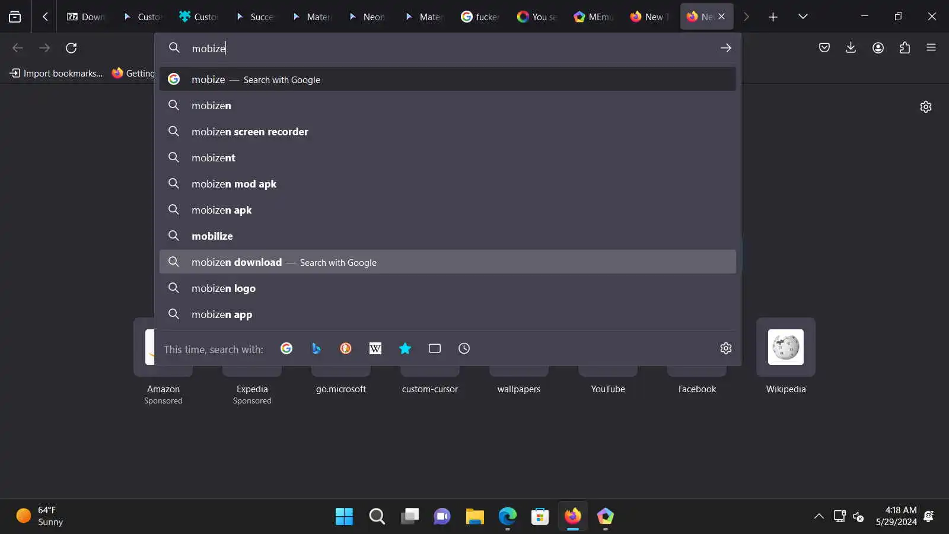Select the 'mobilize' suggestion
This screenshot has height=534, width=949.
pyautogui.click(x=448, y=236)
